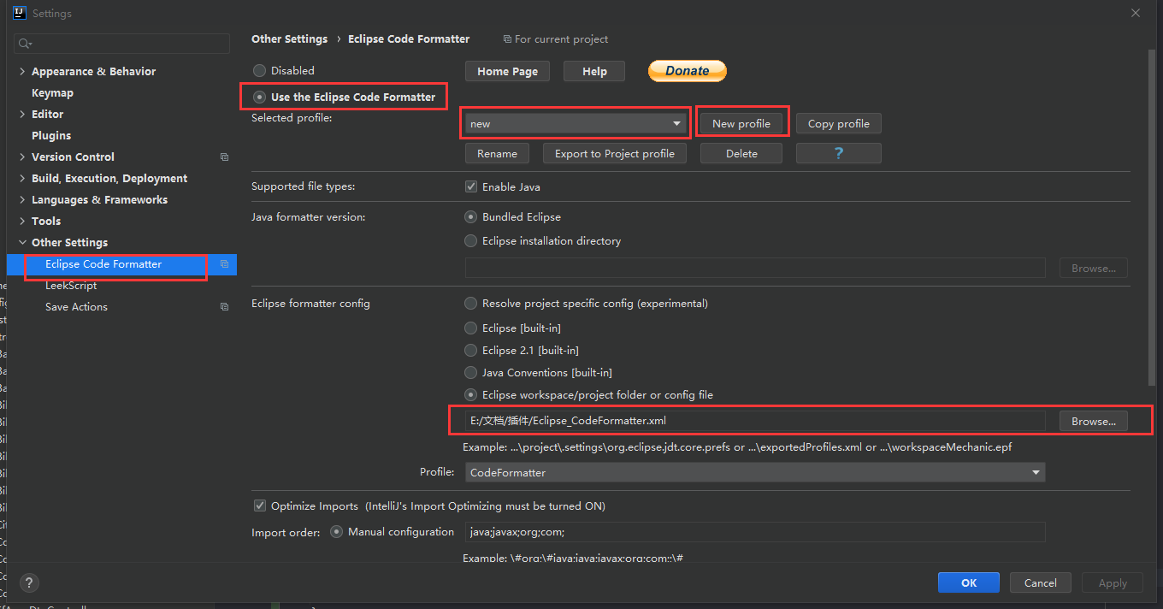Click the For current project icon

507,39
